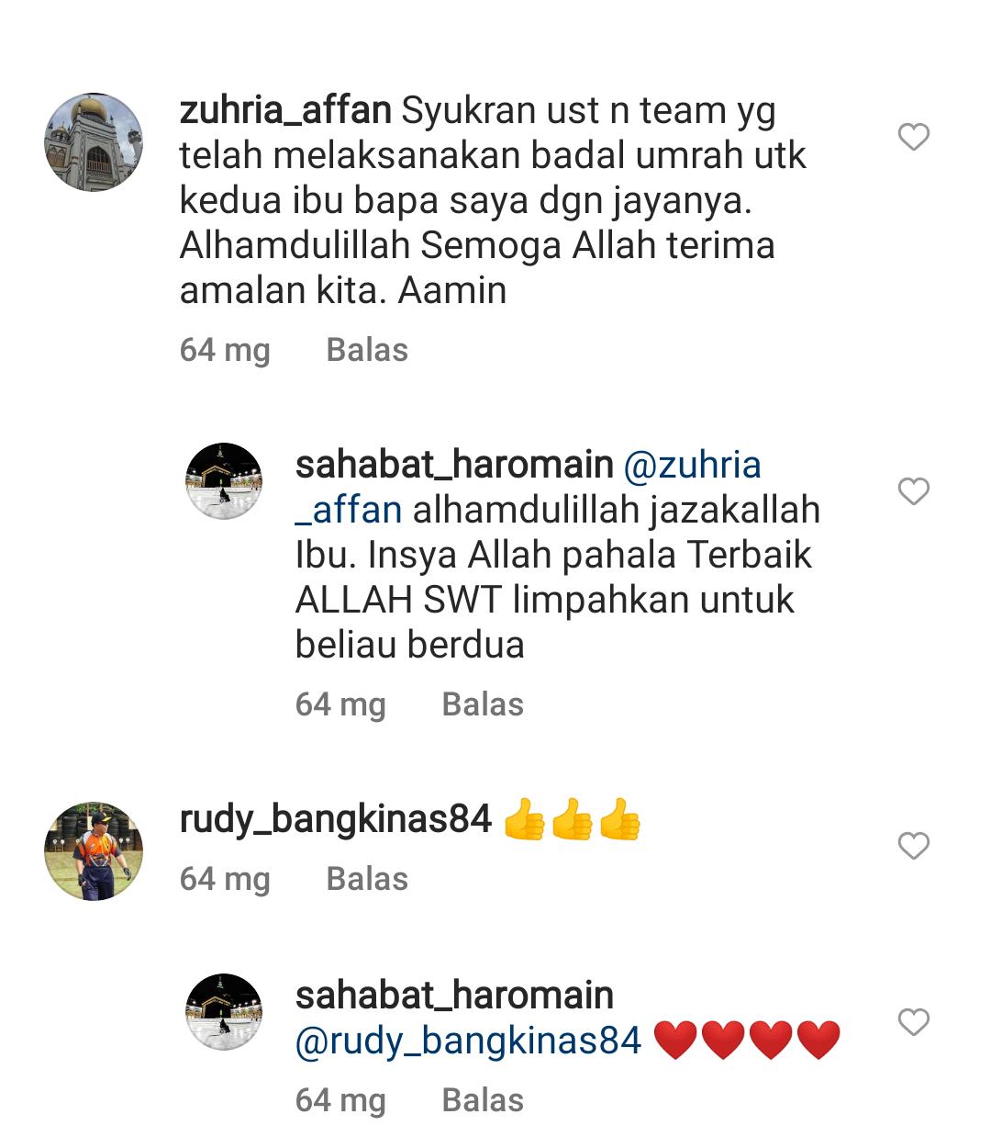Viewport: 991px width, 1148px height.
Task: Open the zuhria_affan username link
Action: pos(285,112)
